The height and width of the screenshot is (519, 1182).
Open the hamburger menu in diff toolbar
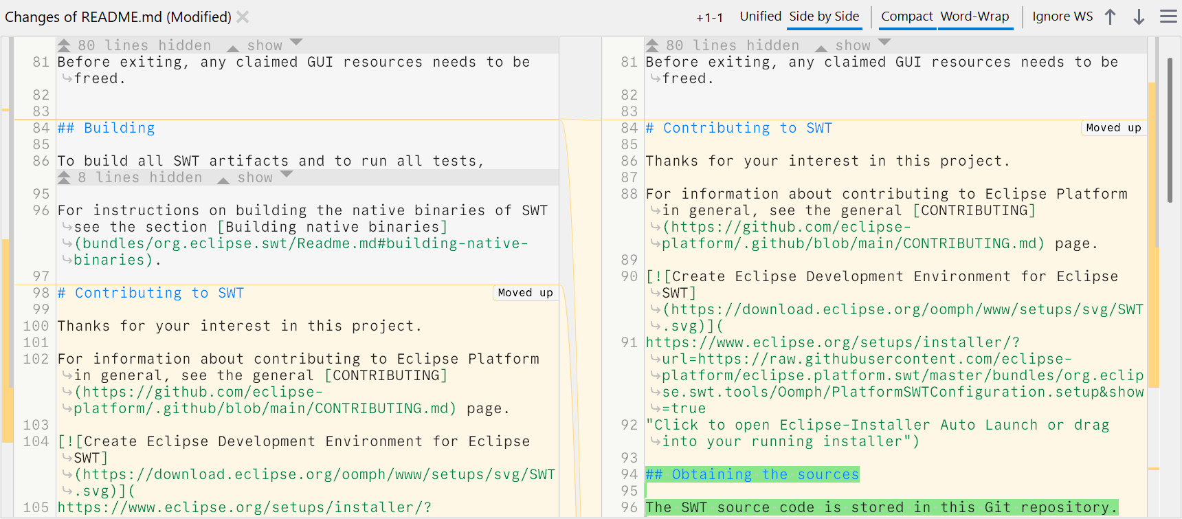pyautogui.click(x=1168, y=16)
